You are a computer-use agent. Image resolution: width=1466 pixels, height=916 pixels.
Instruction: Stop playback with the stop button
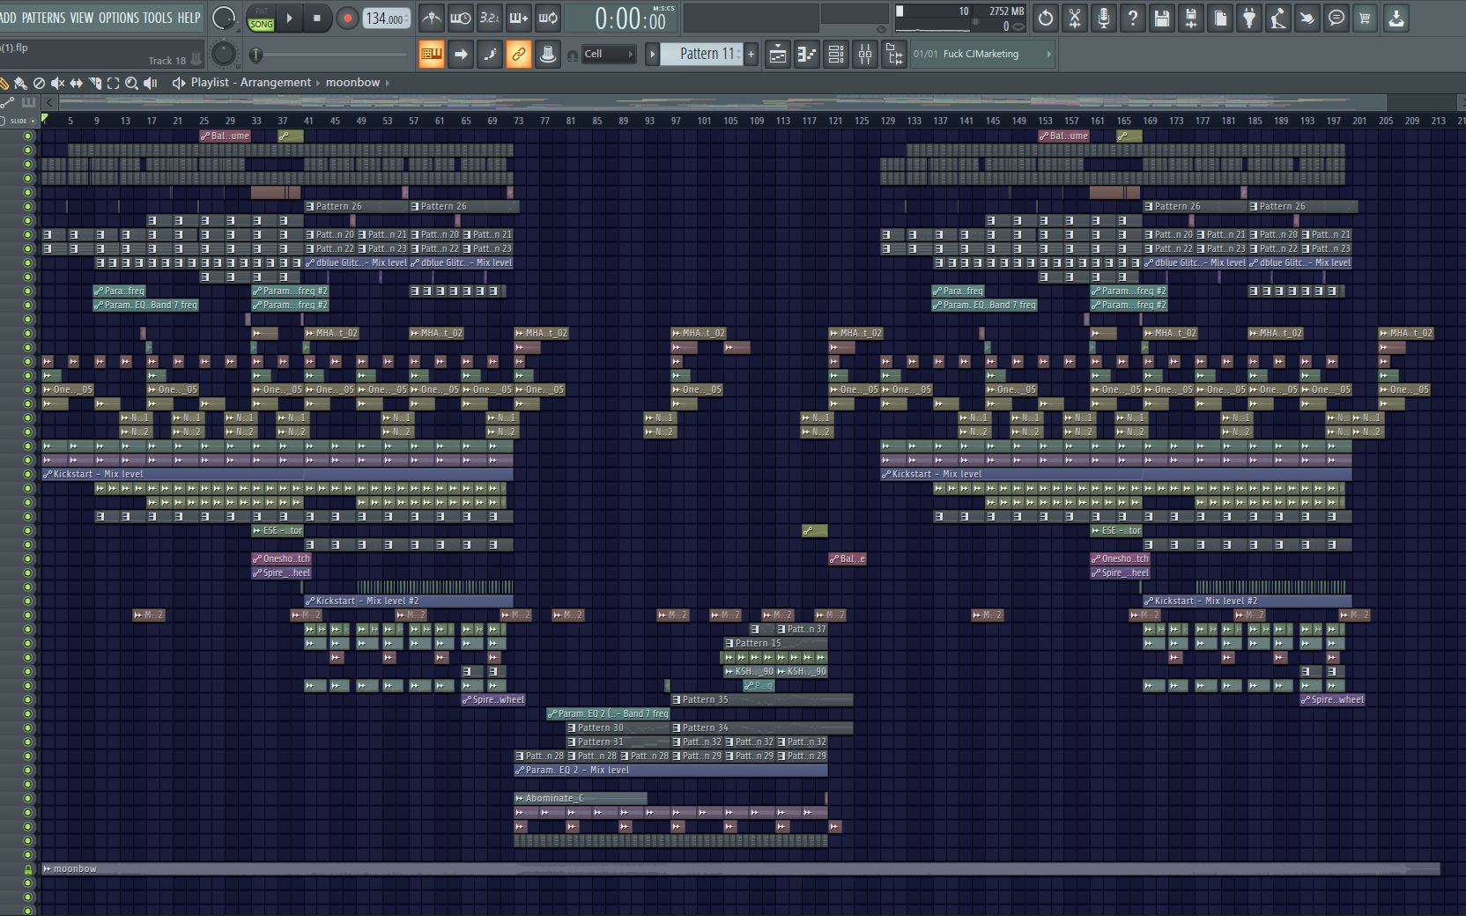[317, 18]
